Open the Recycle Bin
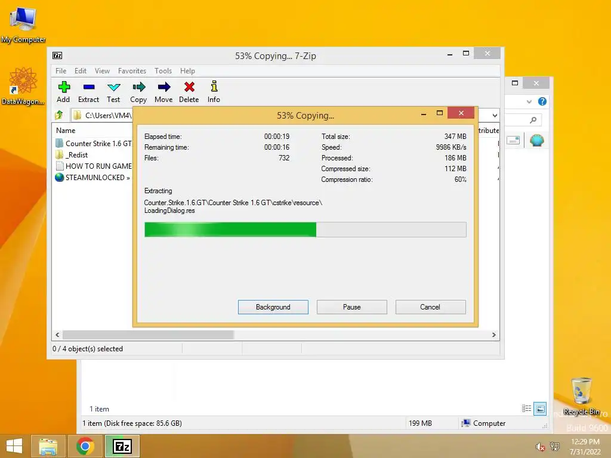This screenshot has height=458, width=611. click(582, 396)
